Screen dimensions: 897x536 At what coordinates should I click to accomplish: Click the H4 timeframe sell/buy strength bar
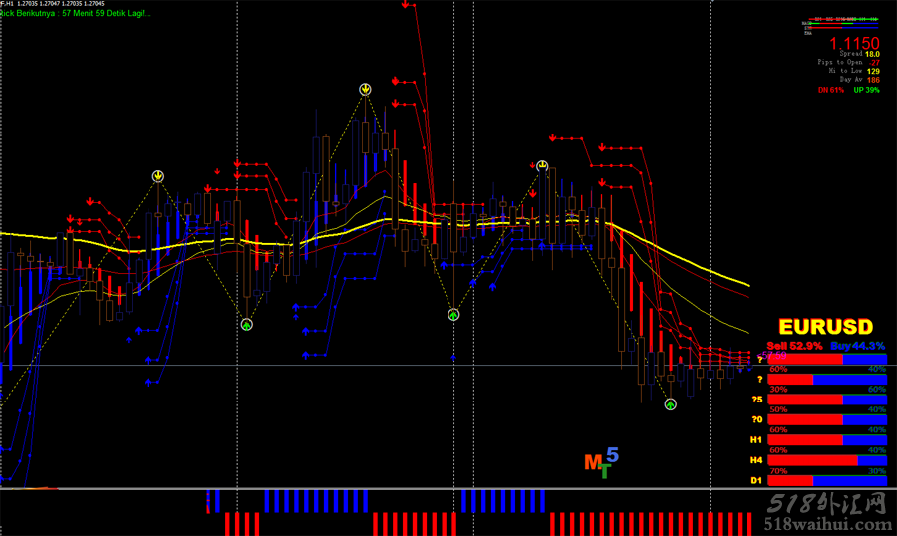tap(827, 460)
